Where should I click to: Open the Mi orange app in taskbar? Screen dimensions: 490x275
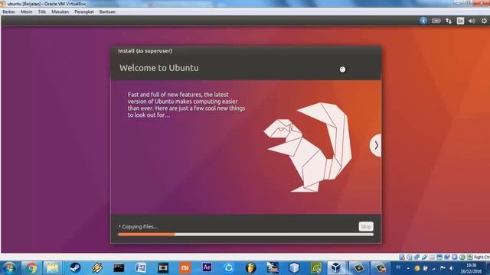(x=185, y=268)
